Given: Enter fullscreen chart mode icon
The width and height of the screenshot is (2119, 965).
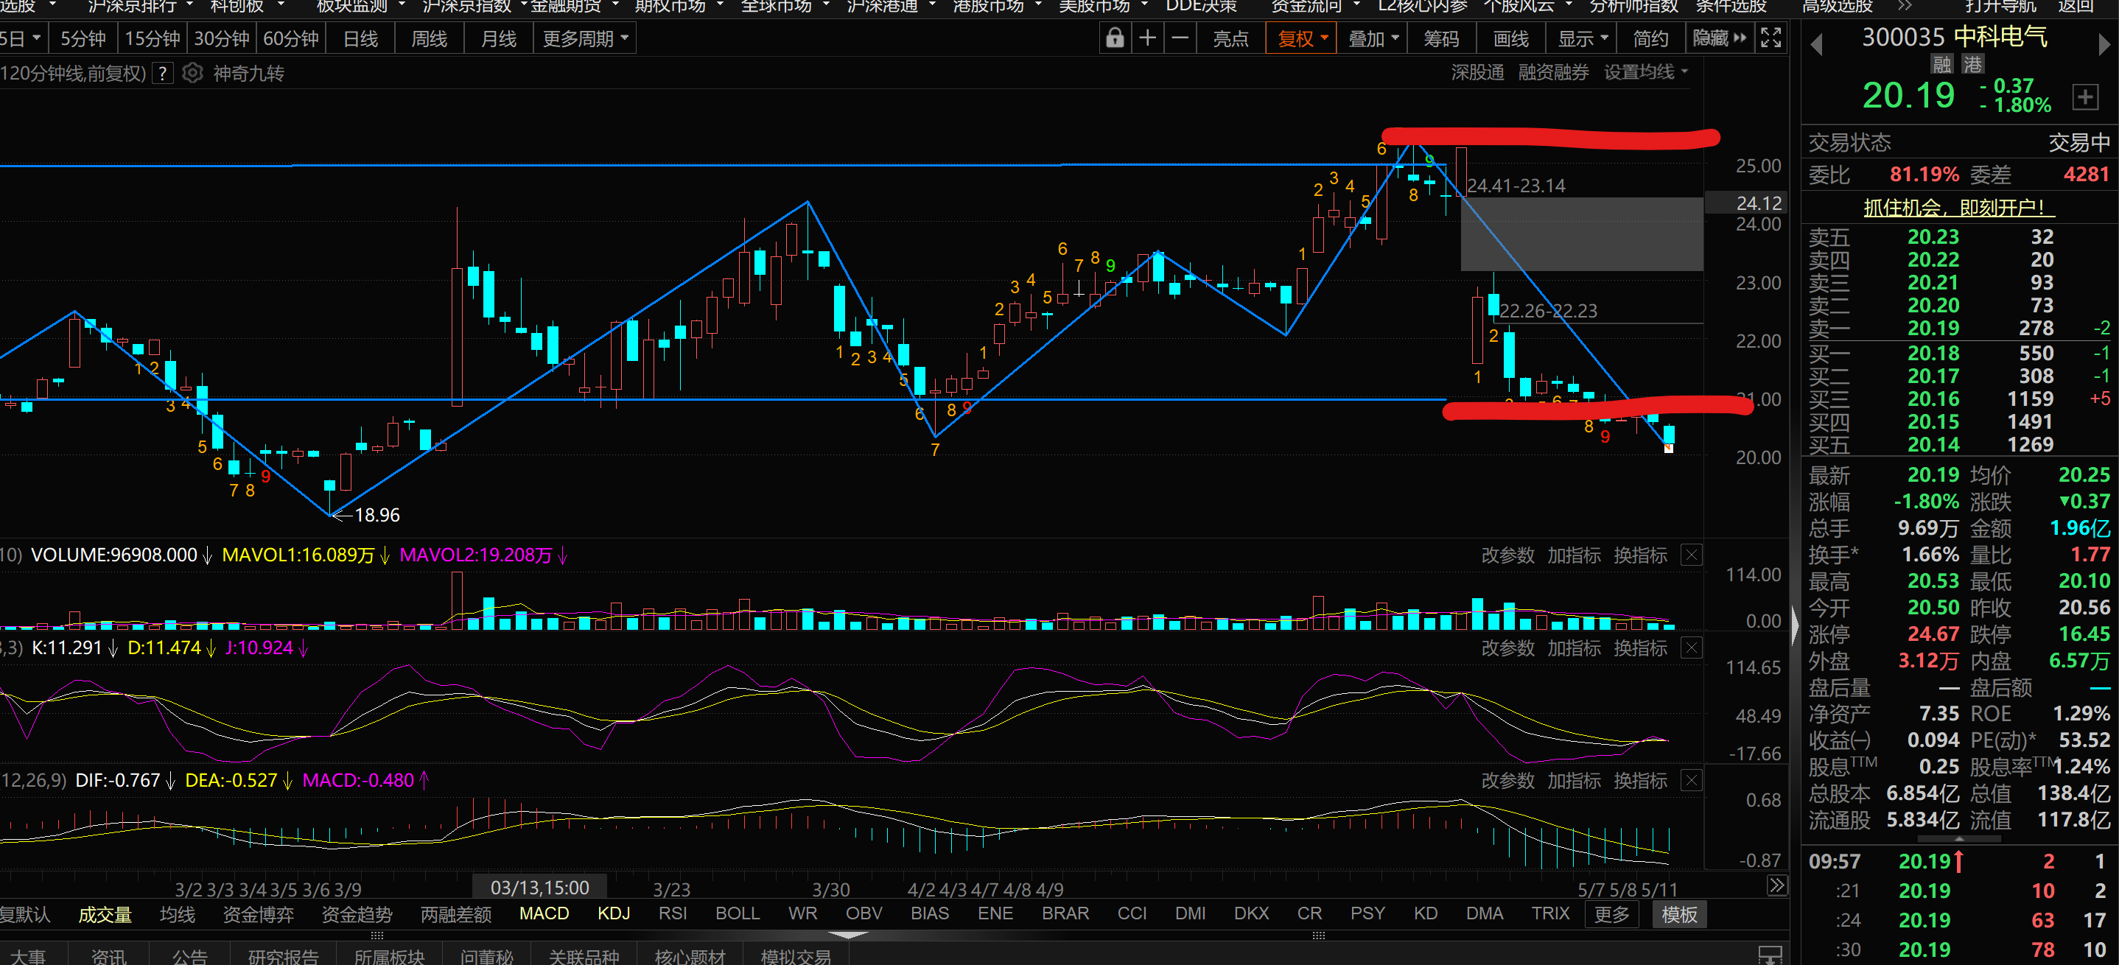Looking at the screenshot, I should click(1770, 38).
